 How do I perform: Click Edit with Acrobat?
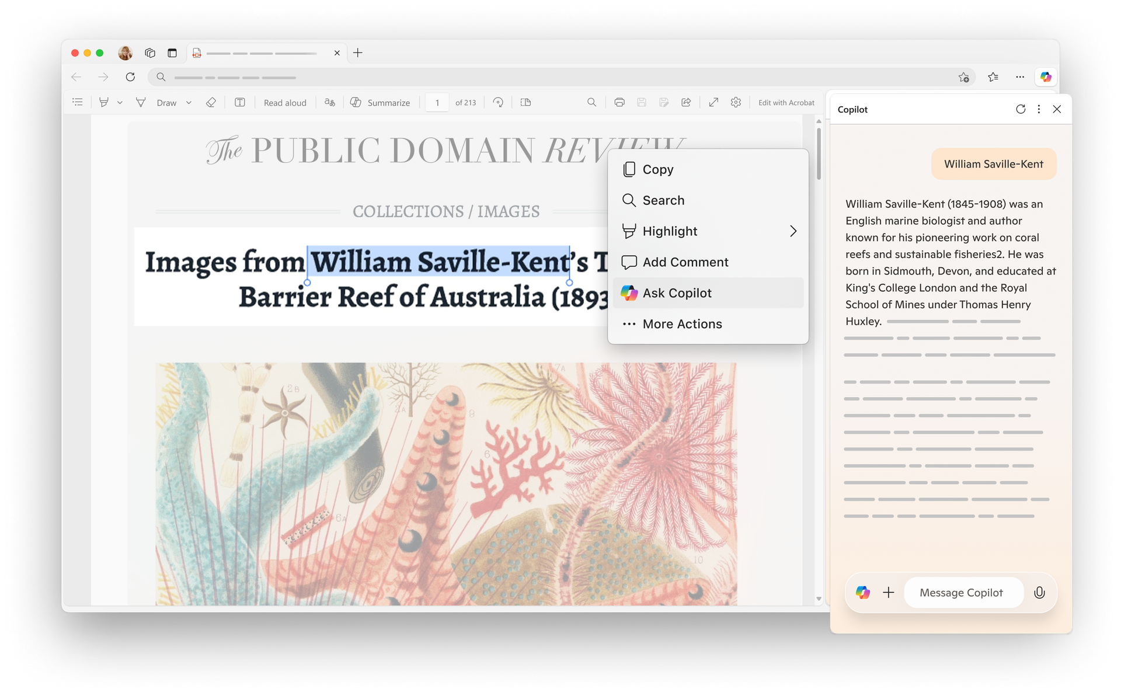pyautogui.click(x=786, y=102)
